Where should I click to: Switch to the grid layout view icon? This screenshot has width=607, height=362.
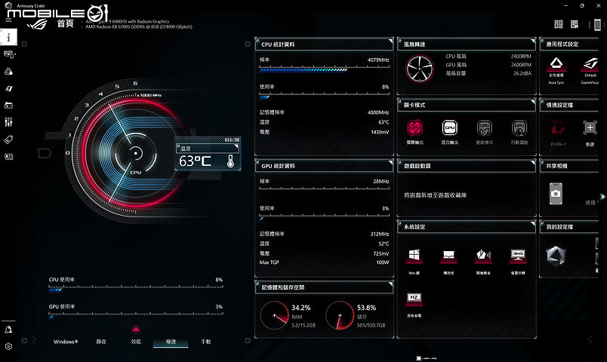558,24
